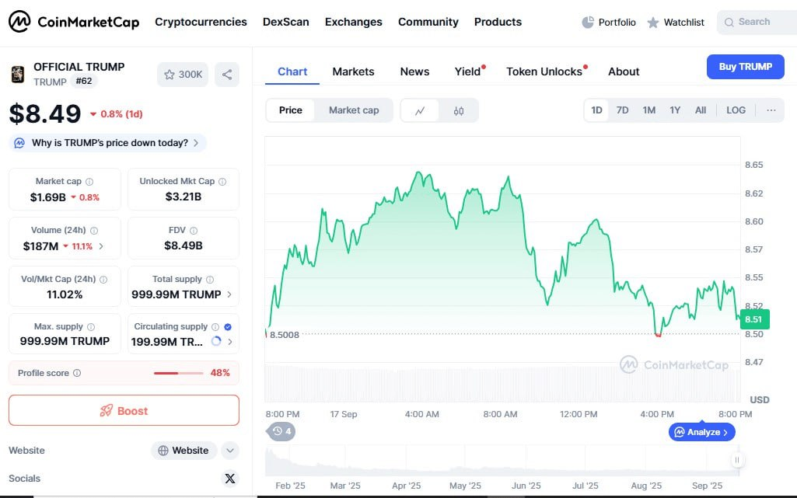Expand "Why is TRUMP's price down today?"
This screenshot has width=797, height=498.
pyautogui.click(x=109, y=143)
